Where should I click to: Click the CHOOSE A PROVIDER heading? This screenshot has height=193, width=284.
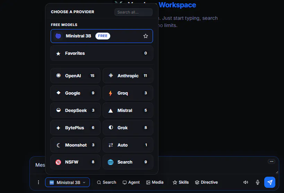point(72,12)
